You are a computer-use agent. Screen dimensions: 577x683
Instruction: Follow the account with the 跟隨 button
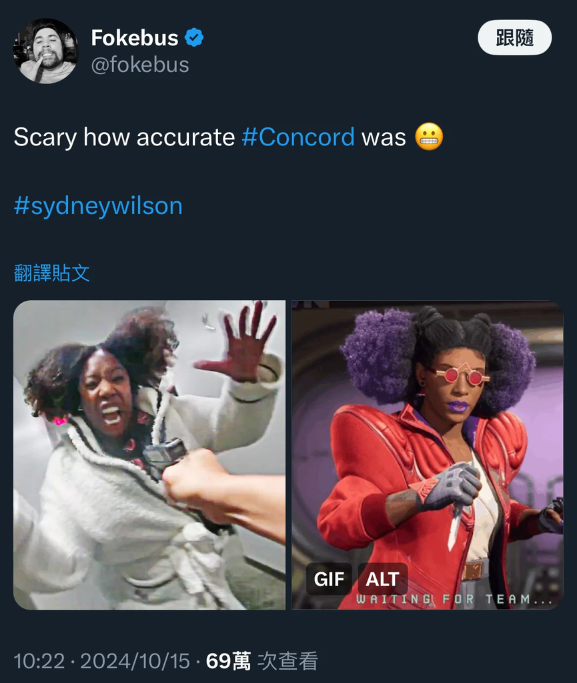515,37
